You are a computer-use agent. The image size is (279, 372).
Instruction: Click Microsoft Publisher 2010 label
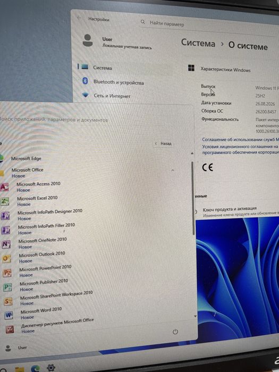(44, 282)
